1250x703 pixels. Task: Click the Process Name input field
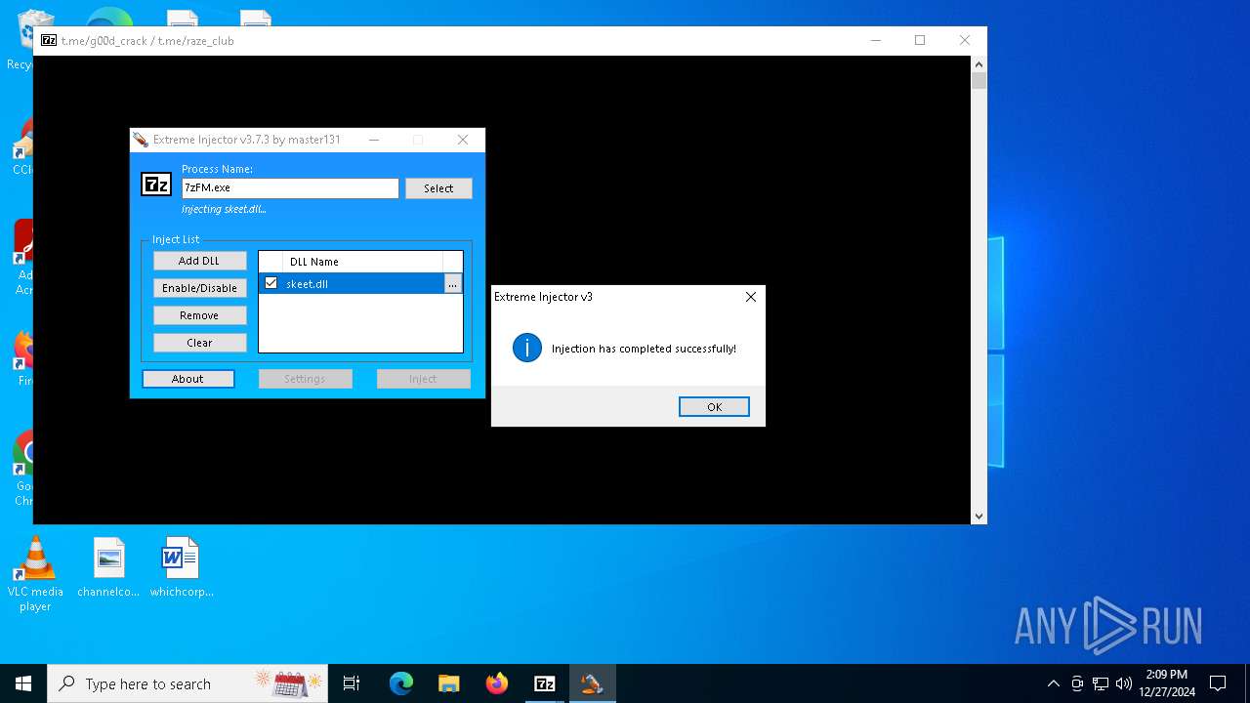290,187
